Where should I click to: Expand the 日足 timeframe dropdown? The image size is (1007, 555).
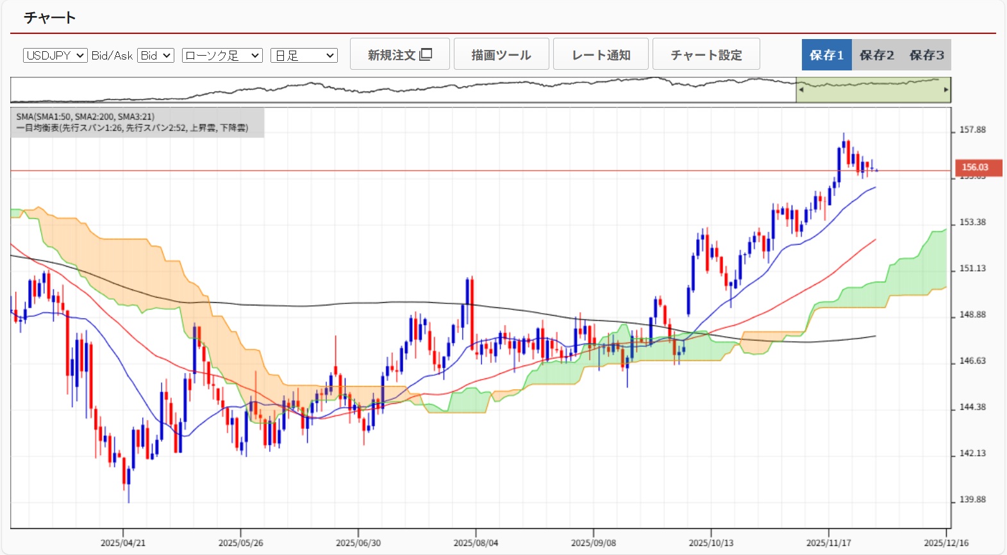304,56
